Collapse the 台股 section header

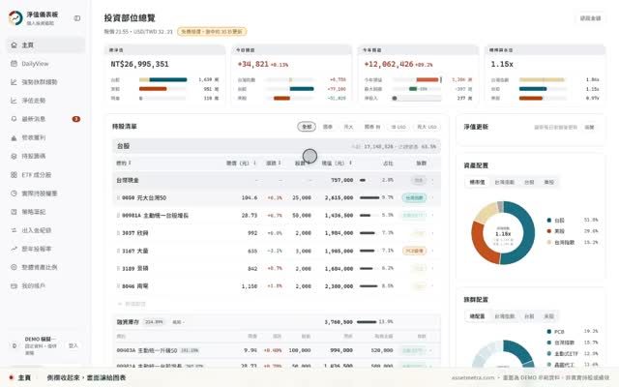coord(277,146)
